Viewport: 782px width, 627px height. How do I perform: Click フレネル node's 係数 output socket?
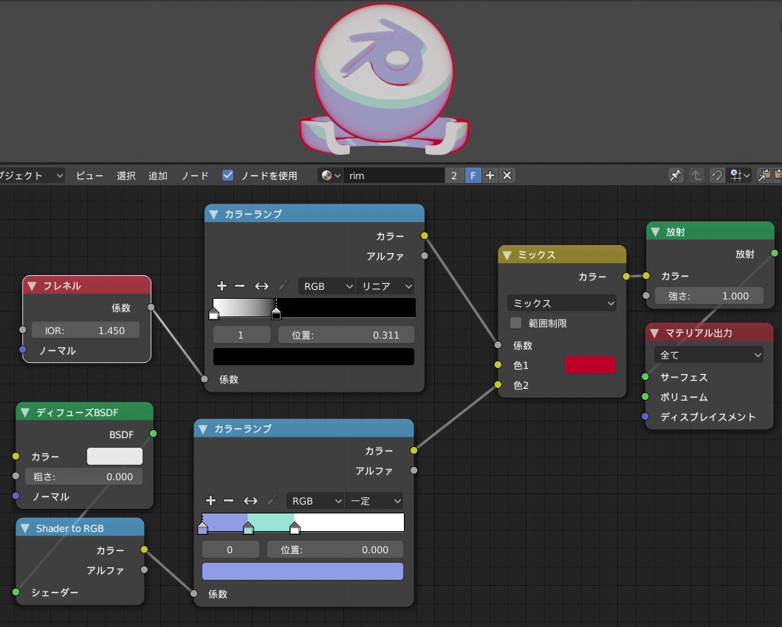(x=151, y=308)
